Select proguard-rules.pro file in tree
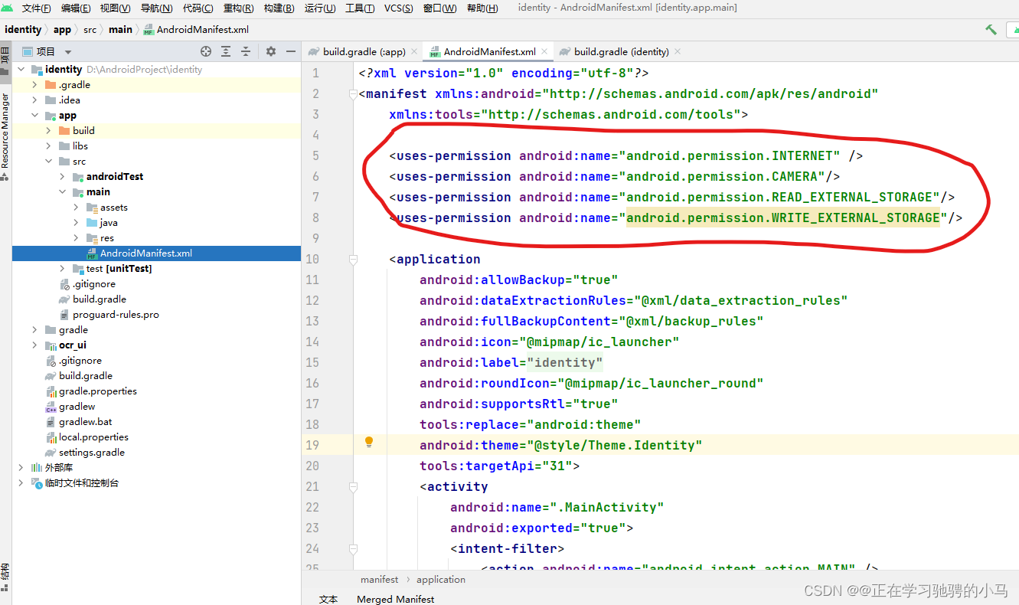 116,315
